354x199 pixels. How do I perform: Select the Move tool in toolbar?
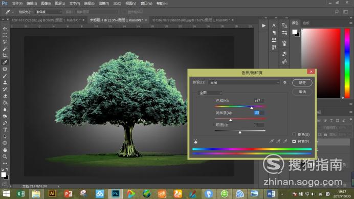[5, 29]
